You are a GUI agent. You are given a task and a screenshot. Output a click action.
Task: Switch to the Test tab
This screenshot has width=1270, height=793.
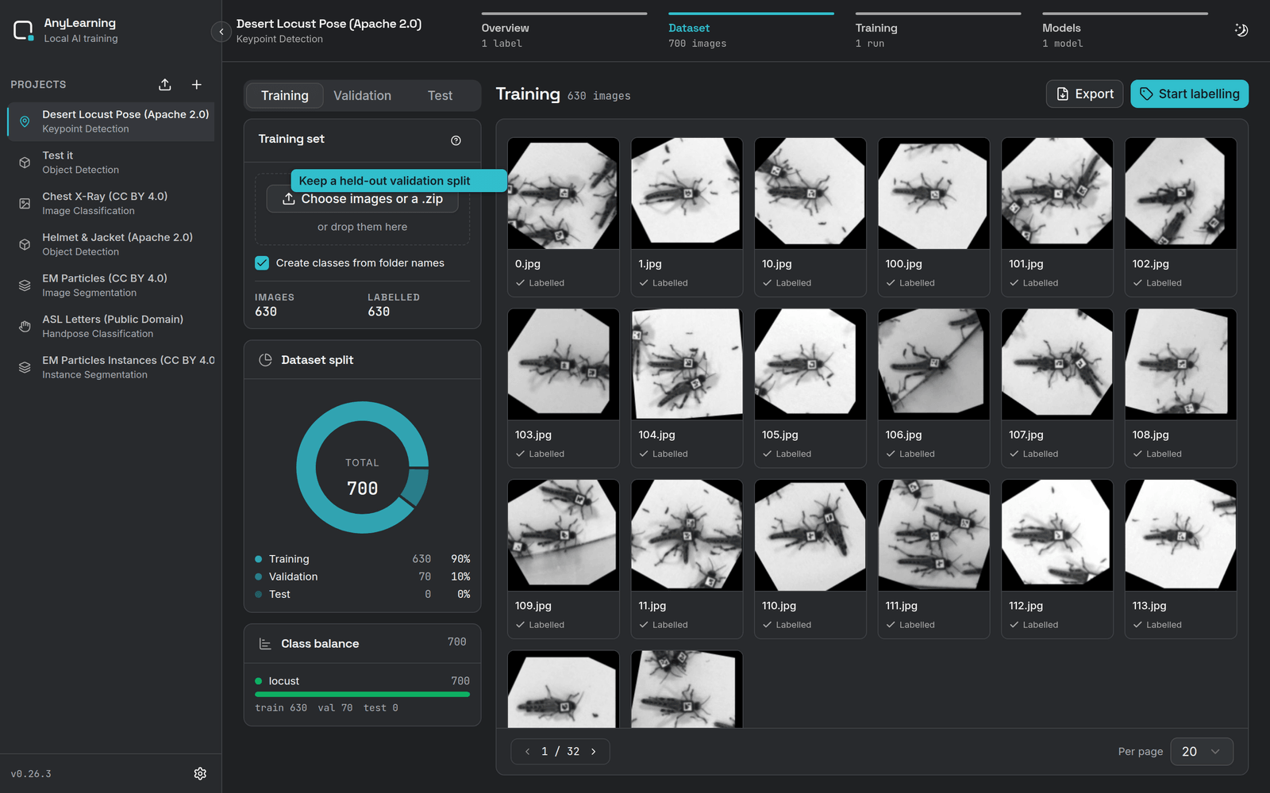pyautogui.click(x=440, y=96)
